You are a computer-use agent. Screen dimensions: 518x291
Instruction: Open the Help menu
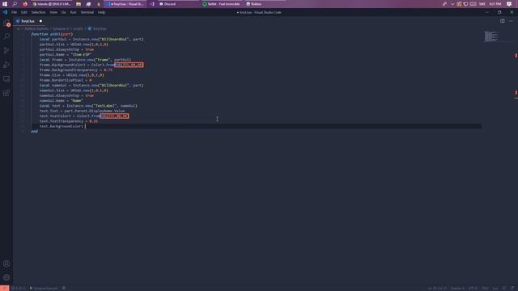pyautogui.click(x=101, y=12)
